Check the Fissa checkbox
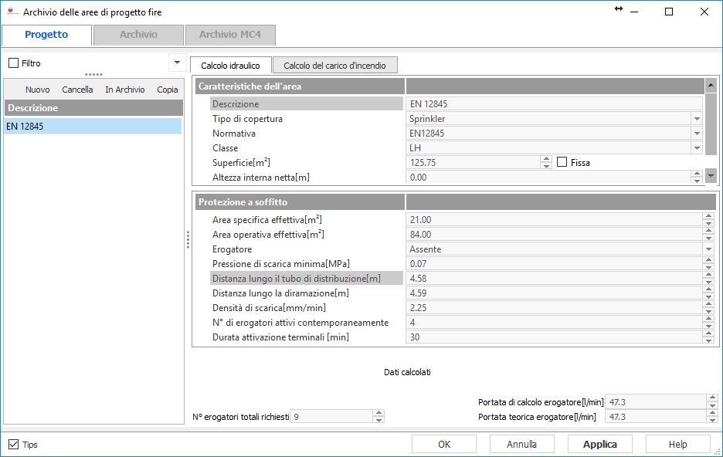This screenshot has height=457, width=723. coord(562,162)
